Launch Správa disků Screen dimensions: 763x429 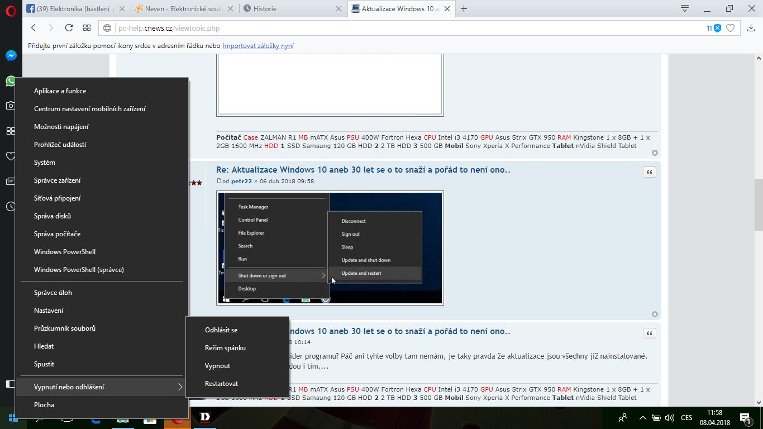(102, 216)
